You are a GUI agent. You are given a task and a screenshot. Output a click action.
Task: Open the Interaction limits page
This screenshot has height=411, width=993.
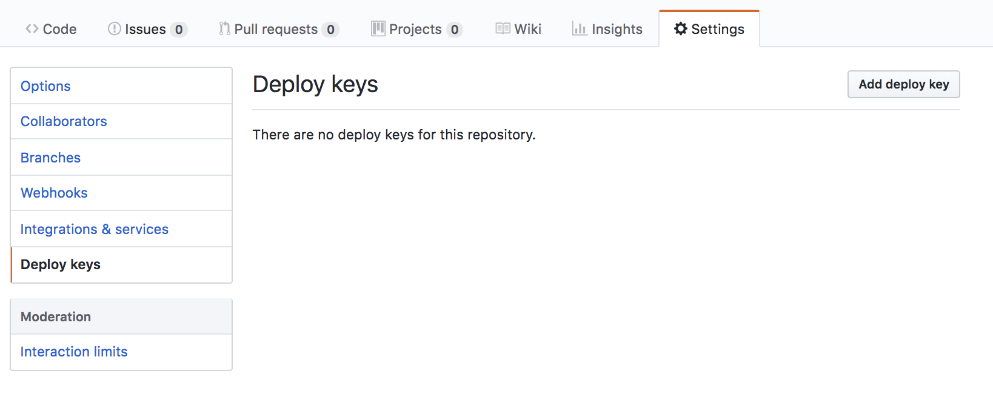(74, 352)
